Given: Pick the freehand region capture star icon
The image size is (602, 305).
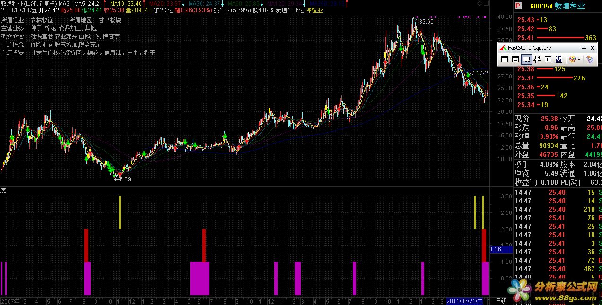Looking at the screenshot, I should [537, 59].
